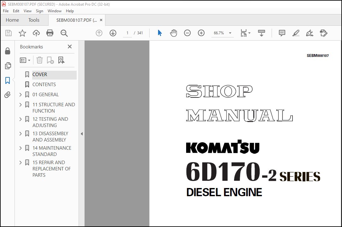This screenshot has width=342, height=227.
Task: Open the Page Thumbnails panel
Action: (8, 66)
